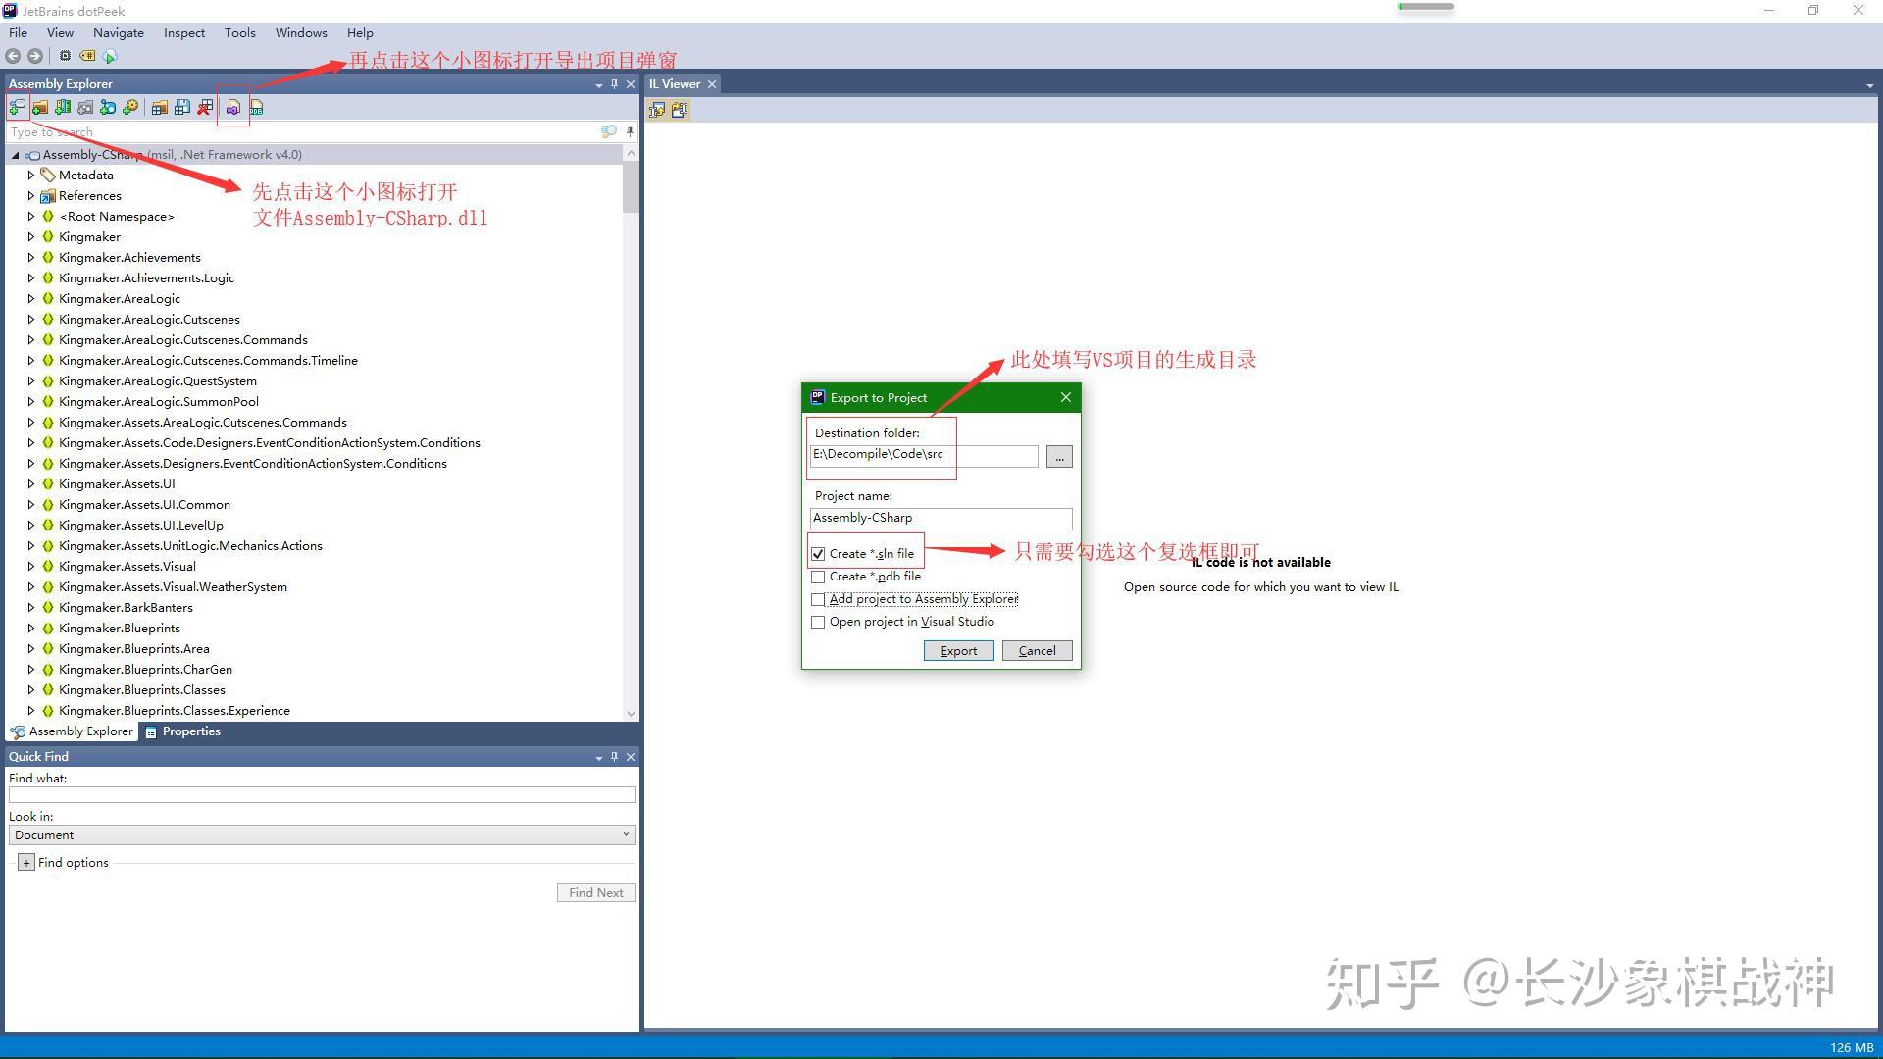Click the search options magnifier in tree search box
This screenshot has width=1883, height=1059.
tap(609, 131)
